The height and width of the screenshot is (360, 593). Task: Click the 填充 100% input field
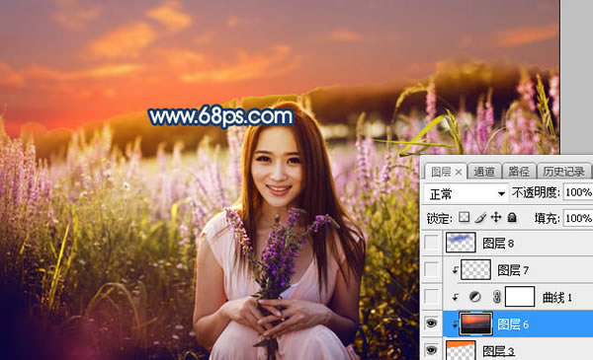click(578, 218)
